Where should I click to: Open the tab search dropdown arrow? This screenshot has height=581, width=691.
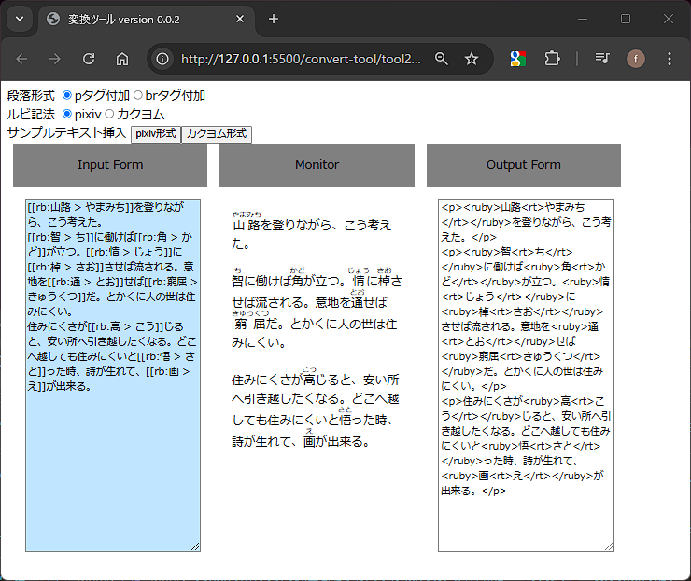tap(20, 19)
